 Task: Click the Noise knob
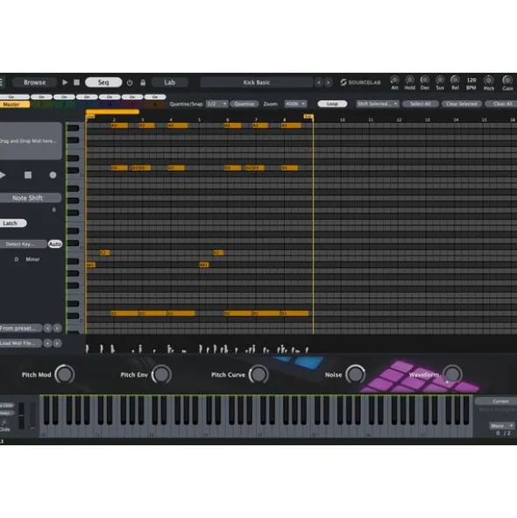coord(356,374)
